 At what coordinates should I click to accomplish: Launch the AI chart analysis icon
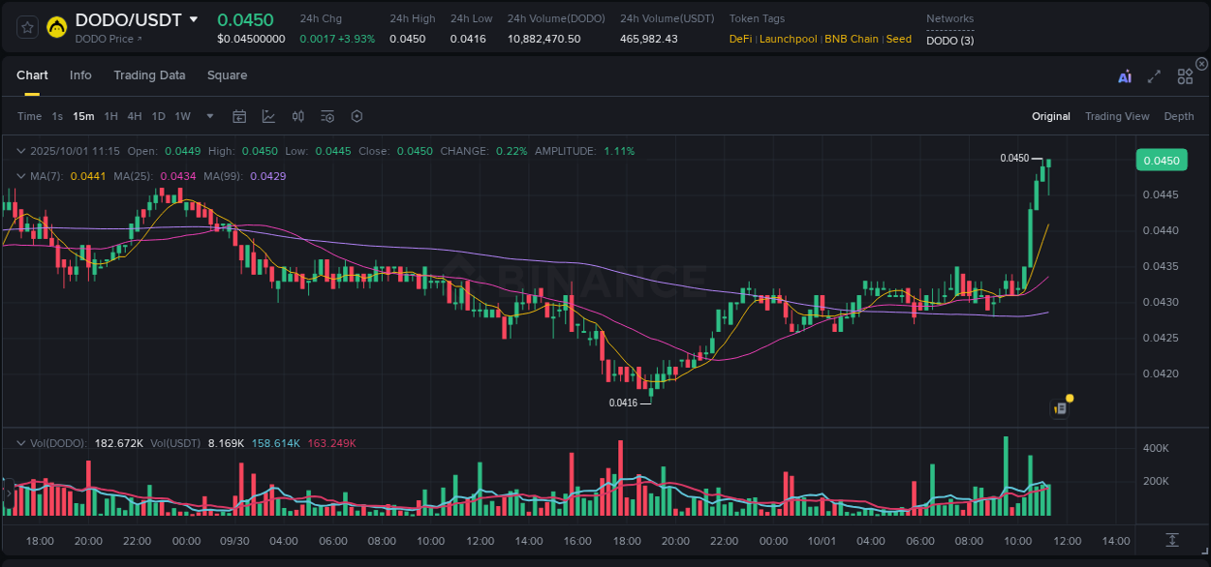click(x=1124, y=75)
